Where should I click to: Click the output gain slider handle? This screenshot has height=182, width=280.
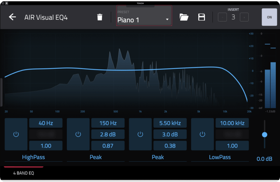265,134
